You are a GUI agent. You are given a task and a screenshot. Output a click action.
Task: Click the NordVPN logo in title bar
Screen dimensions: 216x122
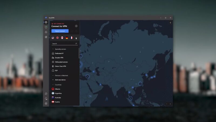46,18
